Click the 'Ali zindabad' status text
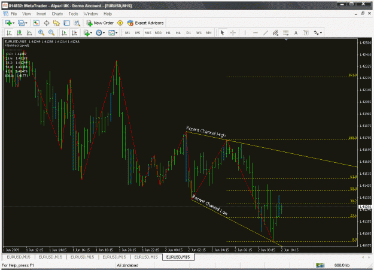374x270 pixels. [x=127, y=265]
